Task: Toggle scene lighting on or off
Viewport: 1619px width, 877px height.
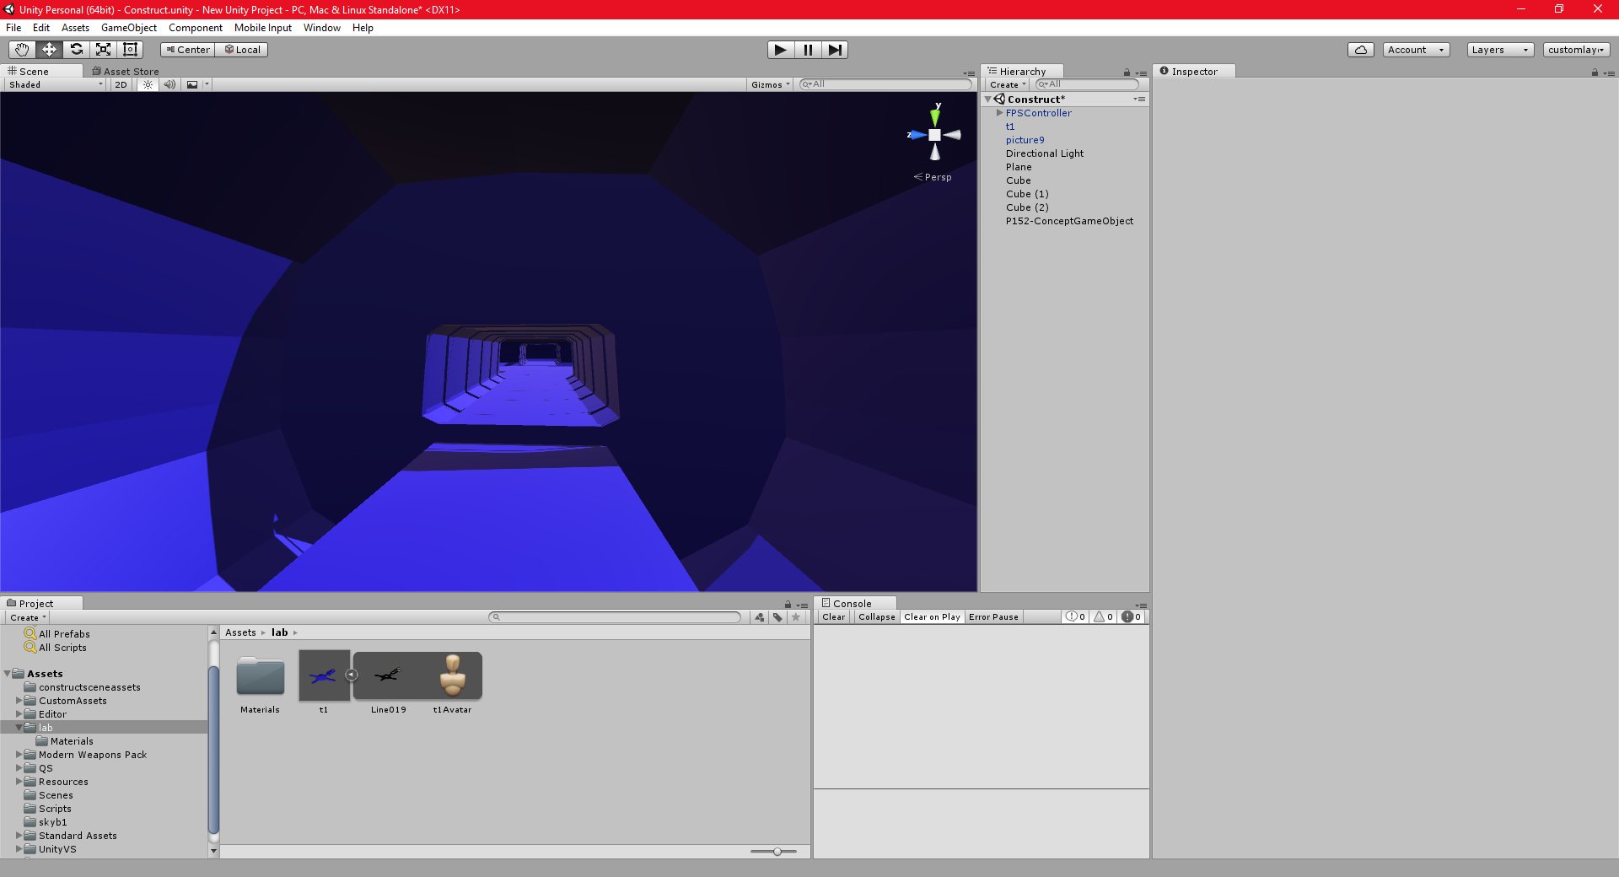Action: pos(148,84)
